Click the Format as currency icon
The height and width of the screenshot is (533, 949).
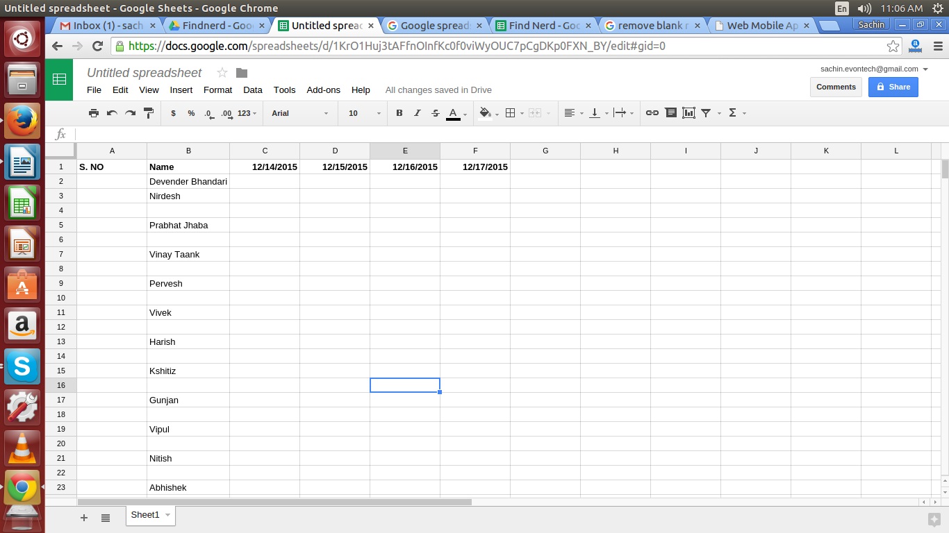(x=173, y=113)
